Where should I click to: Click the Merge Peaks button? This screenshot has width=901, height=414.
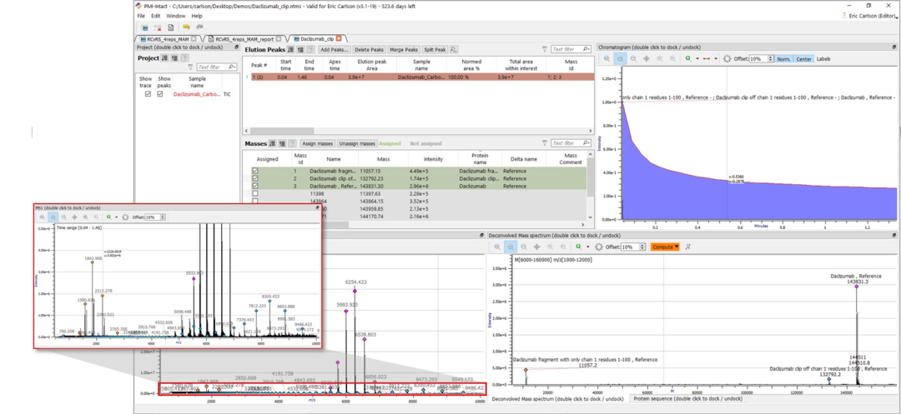click(x=404, y=50)
